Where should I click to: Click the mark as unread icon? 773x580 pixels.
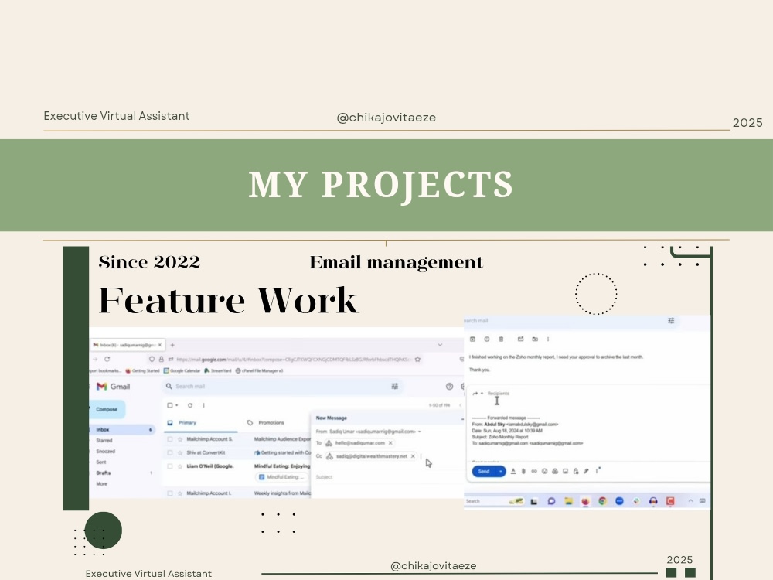[520, 339]
